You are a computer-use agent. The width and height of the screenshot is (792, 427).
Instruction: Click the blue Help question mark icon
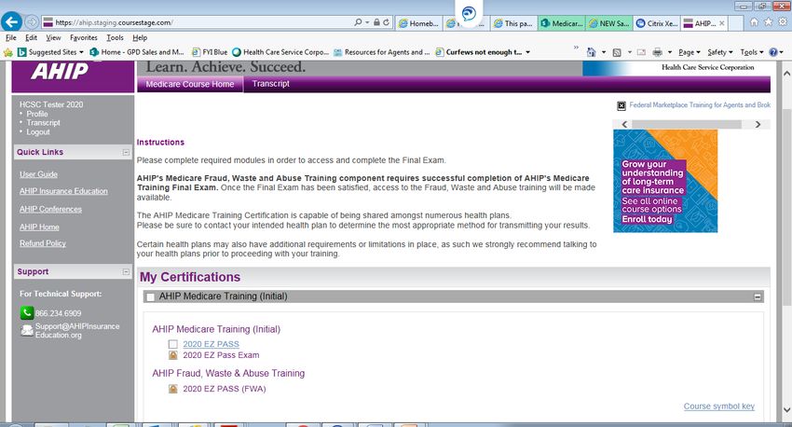[772, 52]
